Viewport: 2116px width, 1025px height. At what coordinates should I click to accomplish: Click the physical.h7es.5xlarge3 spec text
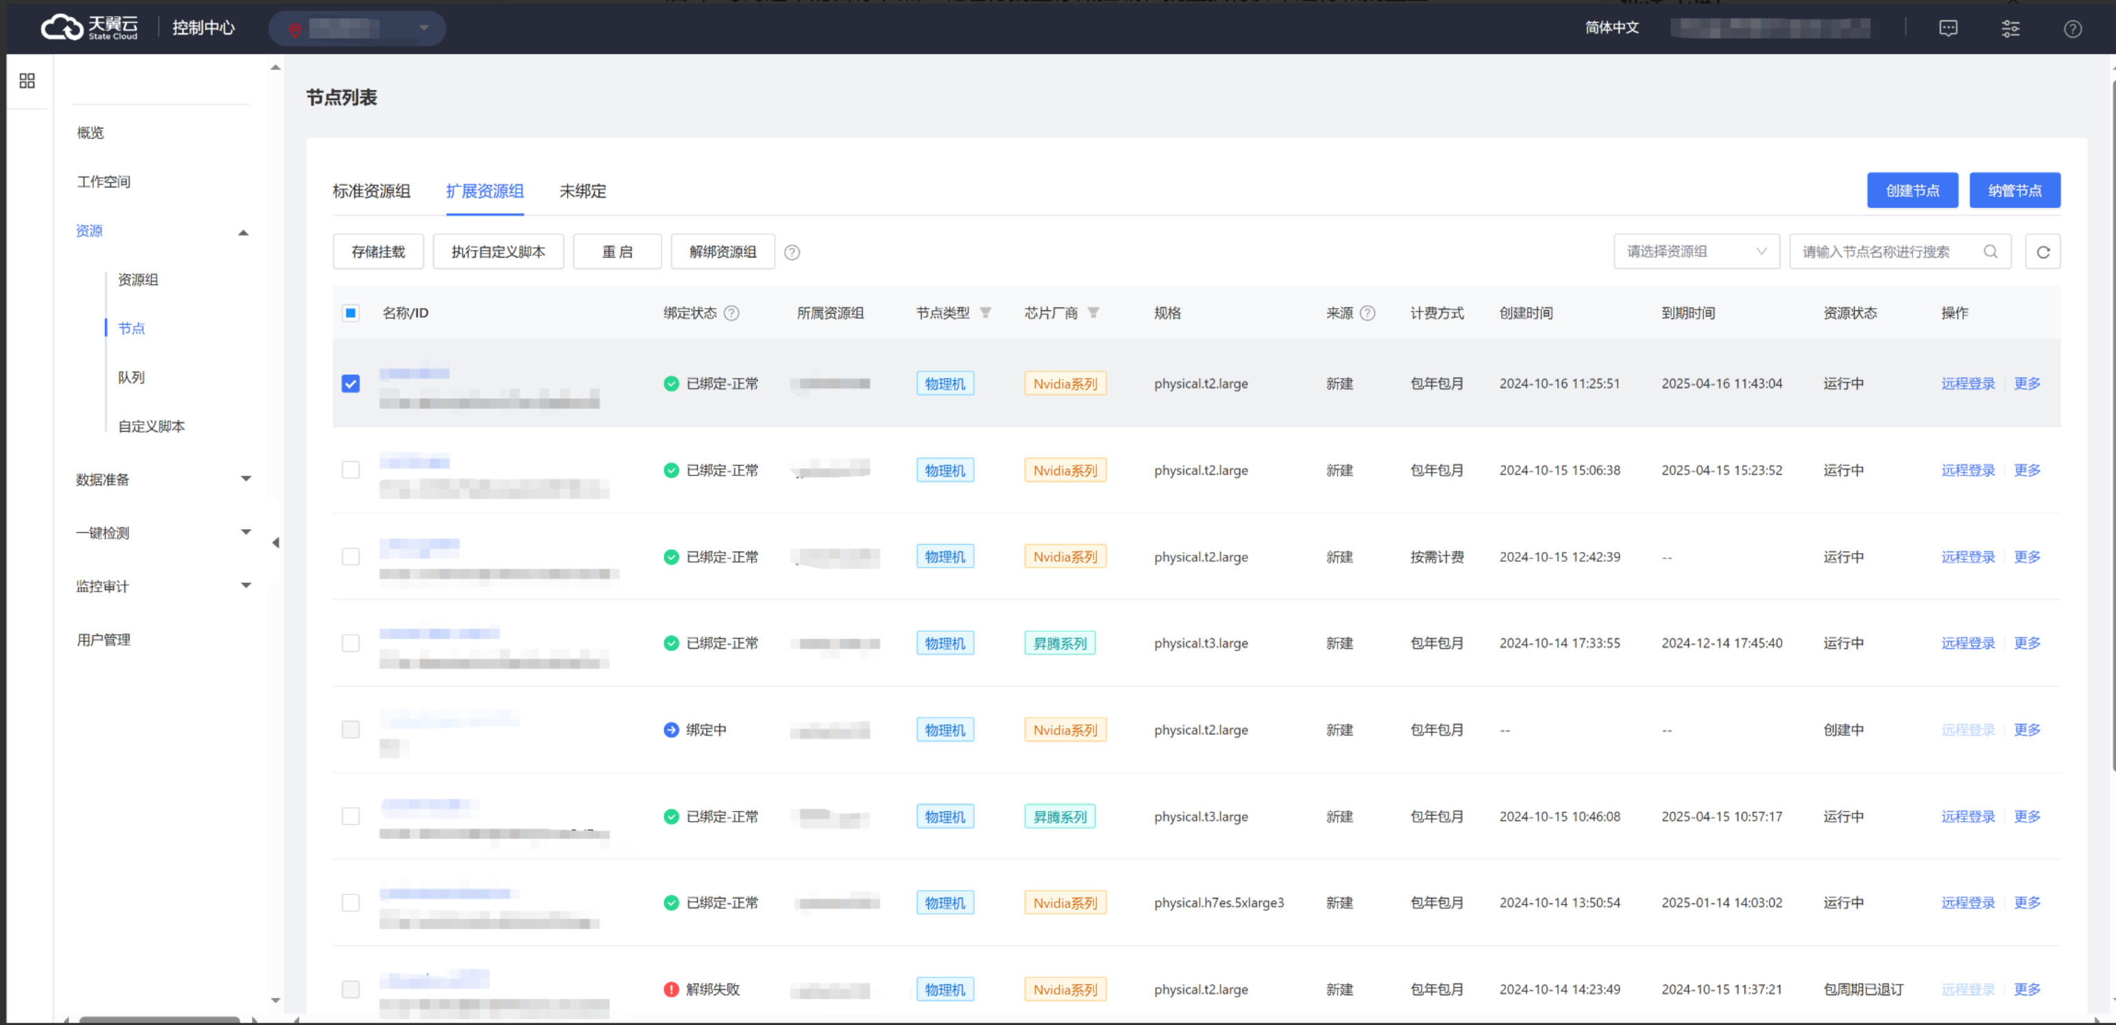click(x=1218, y=903)
